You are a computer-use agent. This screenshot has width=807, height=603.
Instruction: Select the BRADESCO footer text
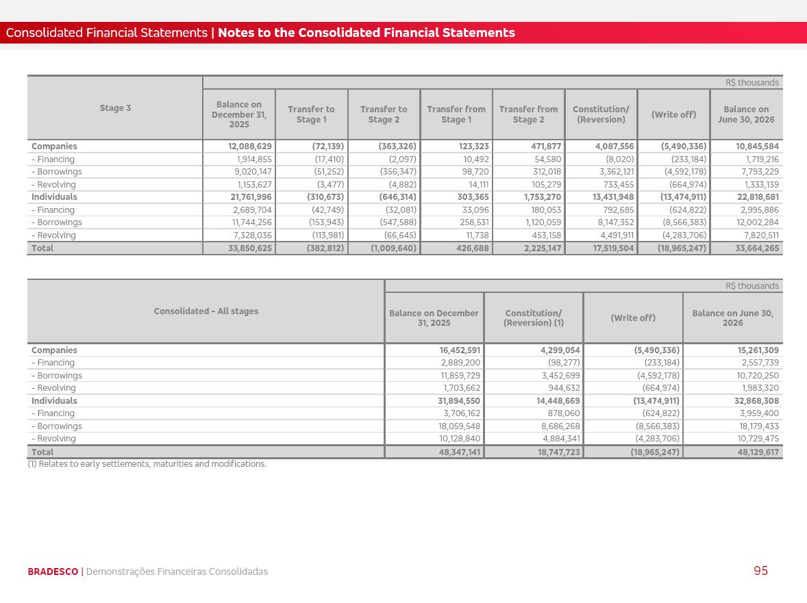[53, 572]
